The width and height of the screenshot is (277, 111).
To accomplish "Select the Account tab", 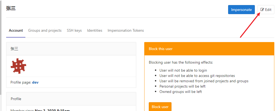I will pos(16,30).
